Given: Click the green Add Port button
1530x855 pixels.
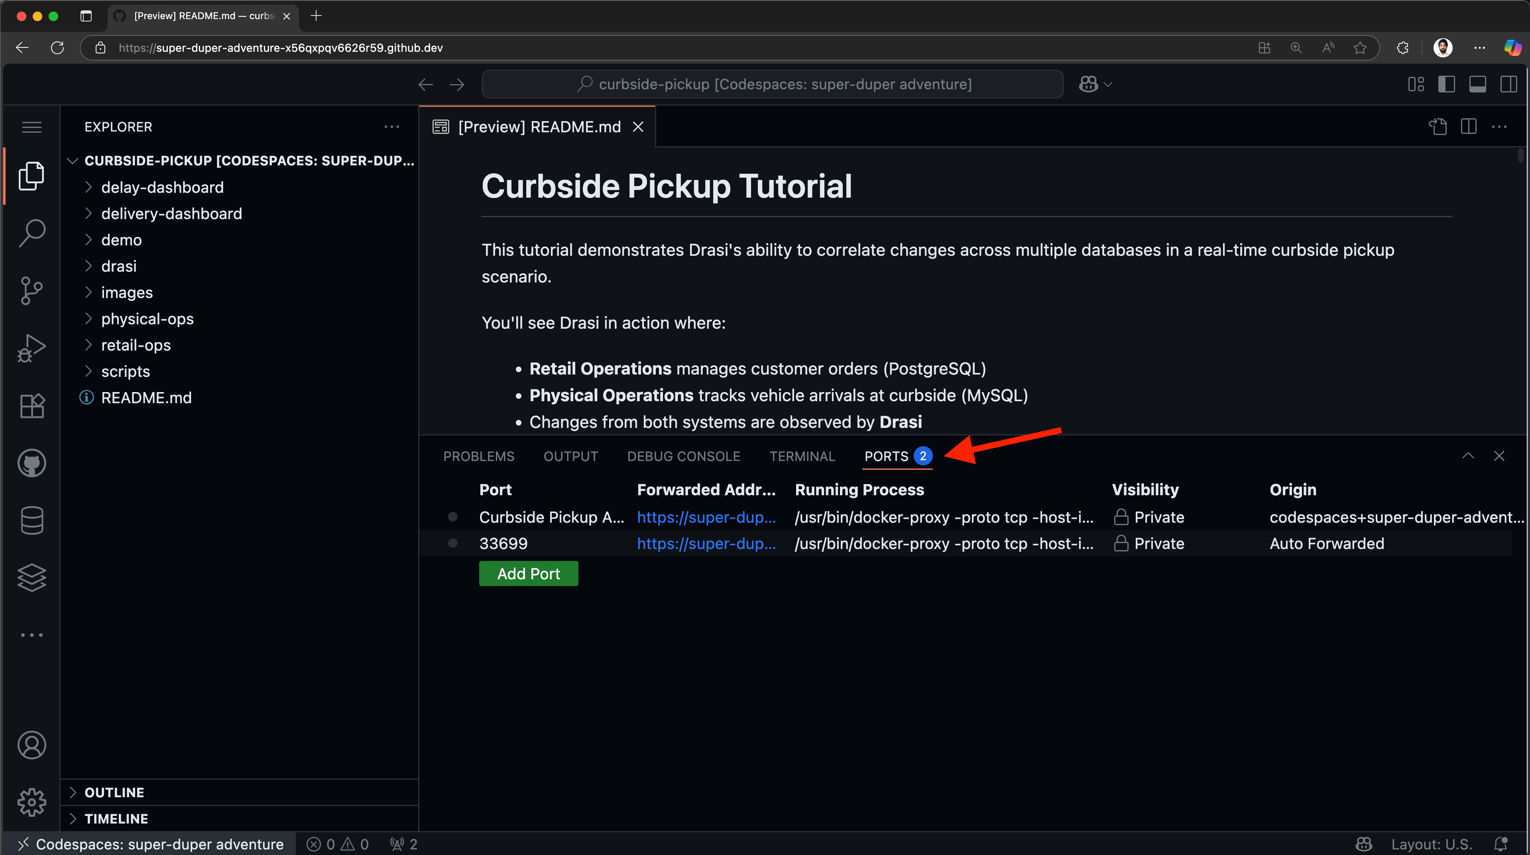Looking at the screenshot, I should coord(528,573).
